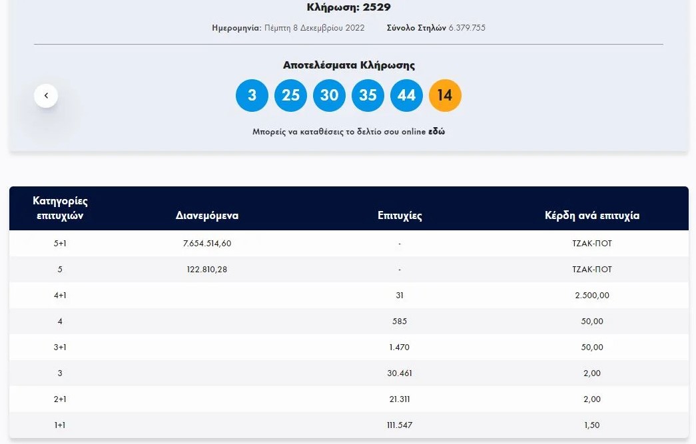
Task: Select the ball numbered 44
Action: pos(406,95)
